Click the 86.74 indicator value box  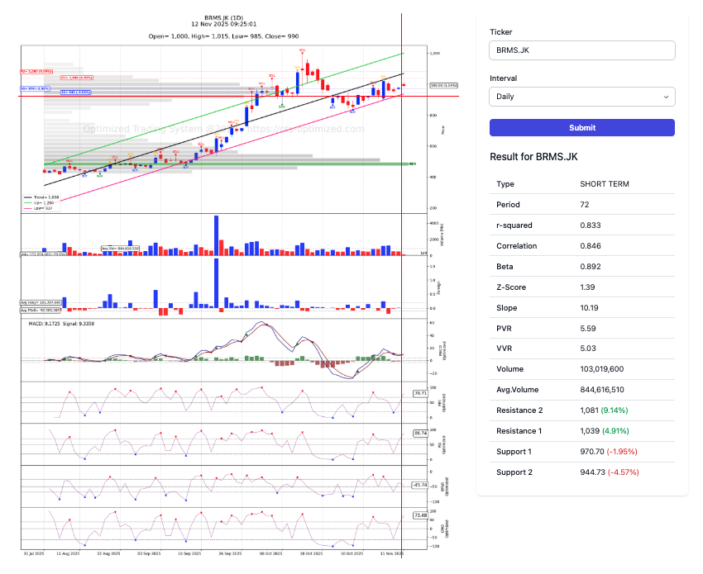point(419,433)
